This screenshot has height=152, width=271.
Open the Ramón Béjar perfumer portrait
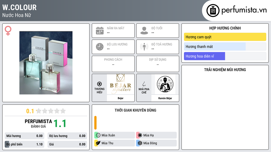click(165, 84)
